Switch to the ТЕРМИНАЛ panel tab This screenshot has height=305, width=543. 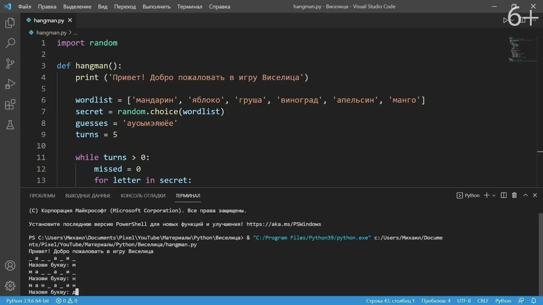click(x=188, y=196)
